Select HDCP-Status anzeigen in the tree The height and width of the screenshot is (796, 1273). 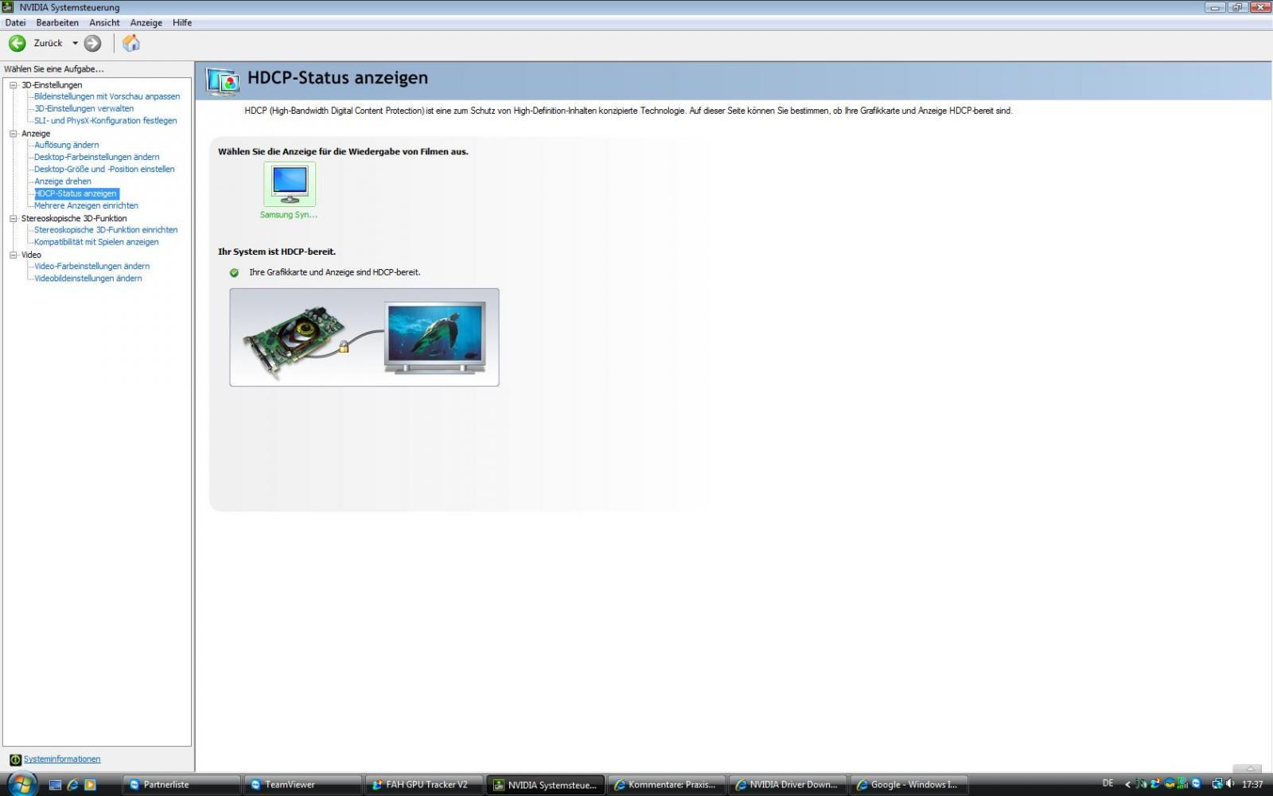point(76,193)
